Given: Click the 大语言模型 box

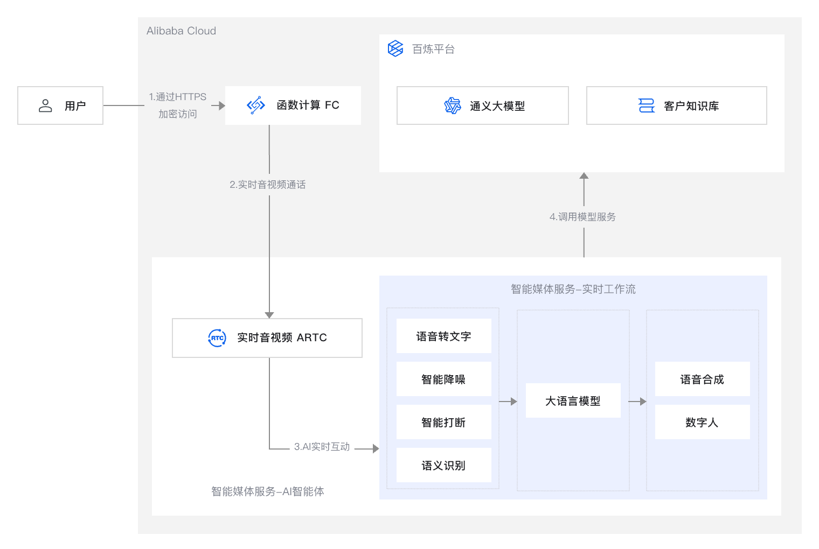Looking at the screenshot, I should tap(573, 400).
